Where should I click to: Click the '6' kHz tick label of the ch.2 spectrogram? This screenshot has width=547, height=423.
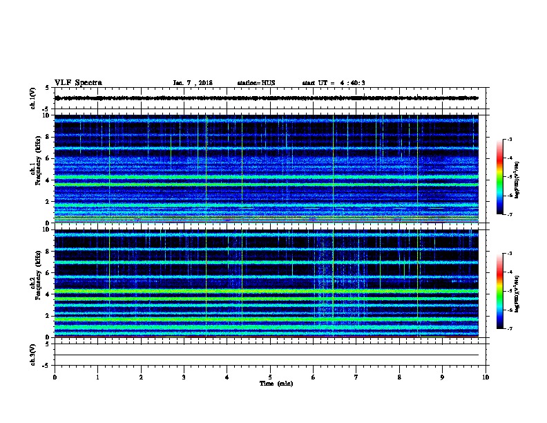[x=48, y=273]
